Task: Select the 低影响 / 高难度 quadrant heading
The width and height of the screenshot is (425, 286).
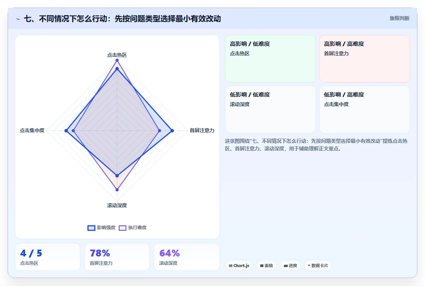Action: tap(344, 94)
